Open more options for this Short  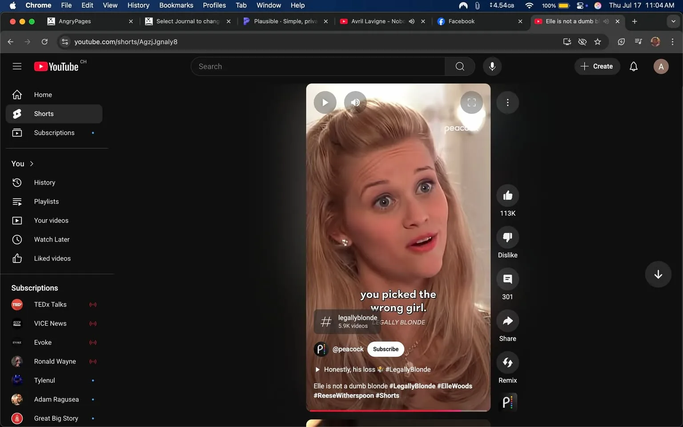[x=507, y=102]
